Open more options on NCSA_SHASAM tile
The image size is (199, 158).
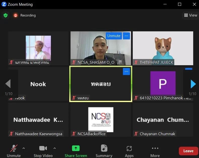click(126, 36)
